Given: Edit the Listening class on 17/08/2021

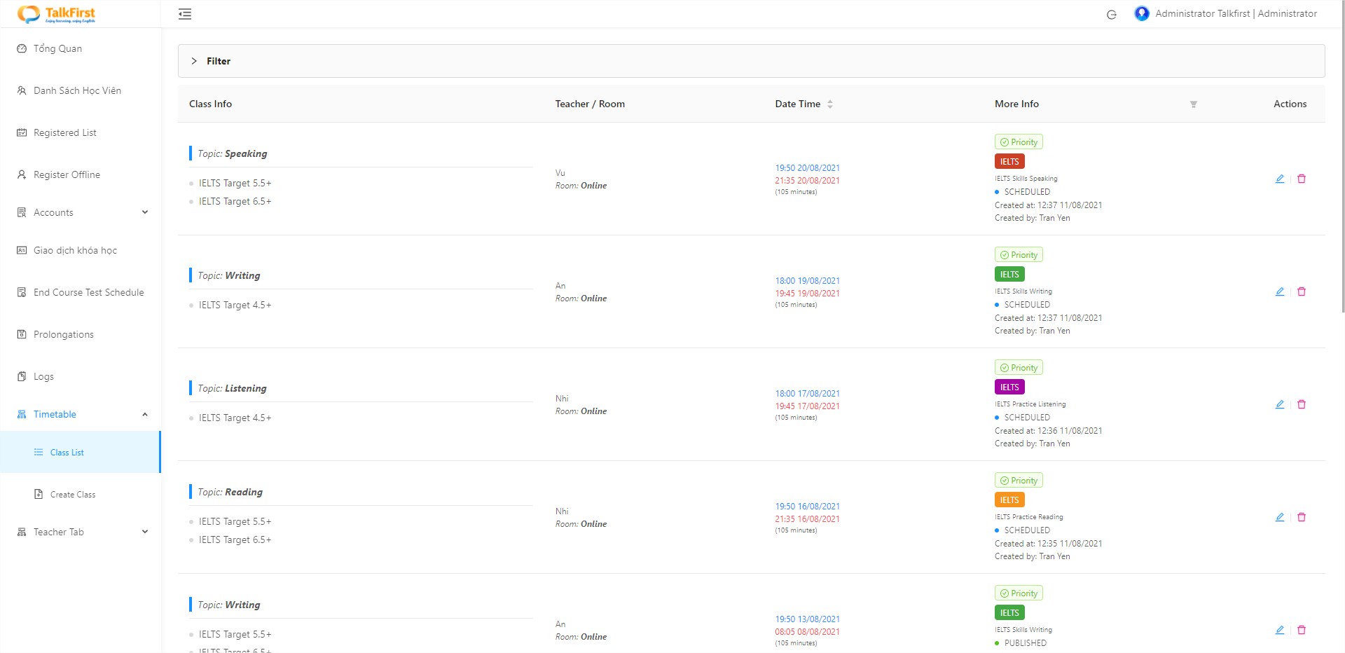Looking at the screenshot, I should click(x=1280, y=404).
